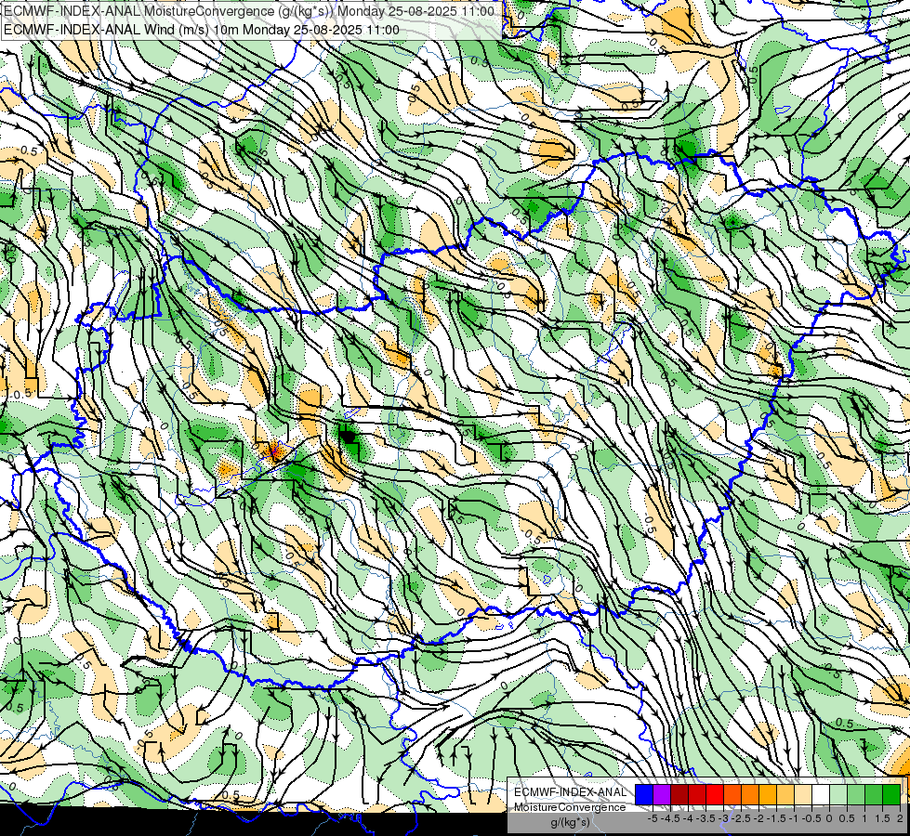Click the blue swatch in the legend

coord(644,794)
